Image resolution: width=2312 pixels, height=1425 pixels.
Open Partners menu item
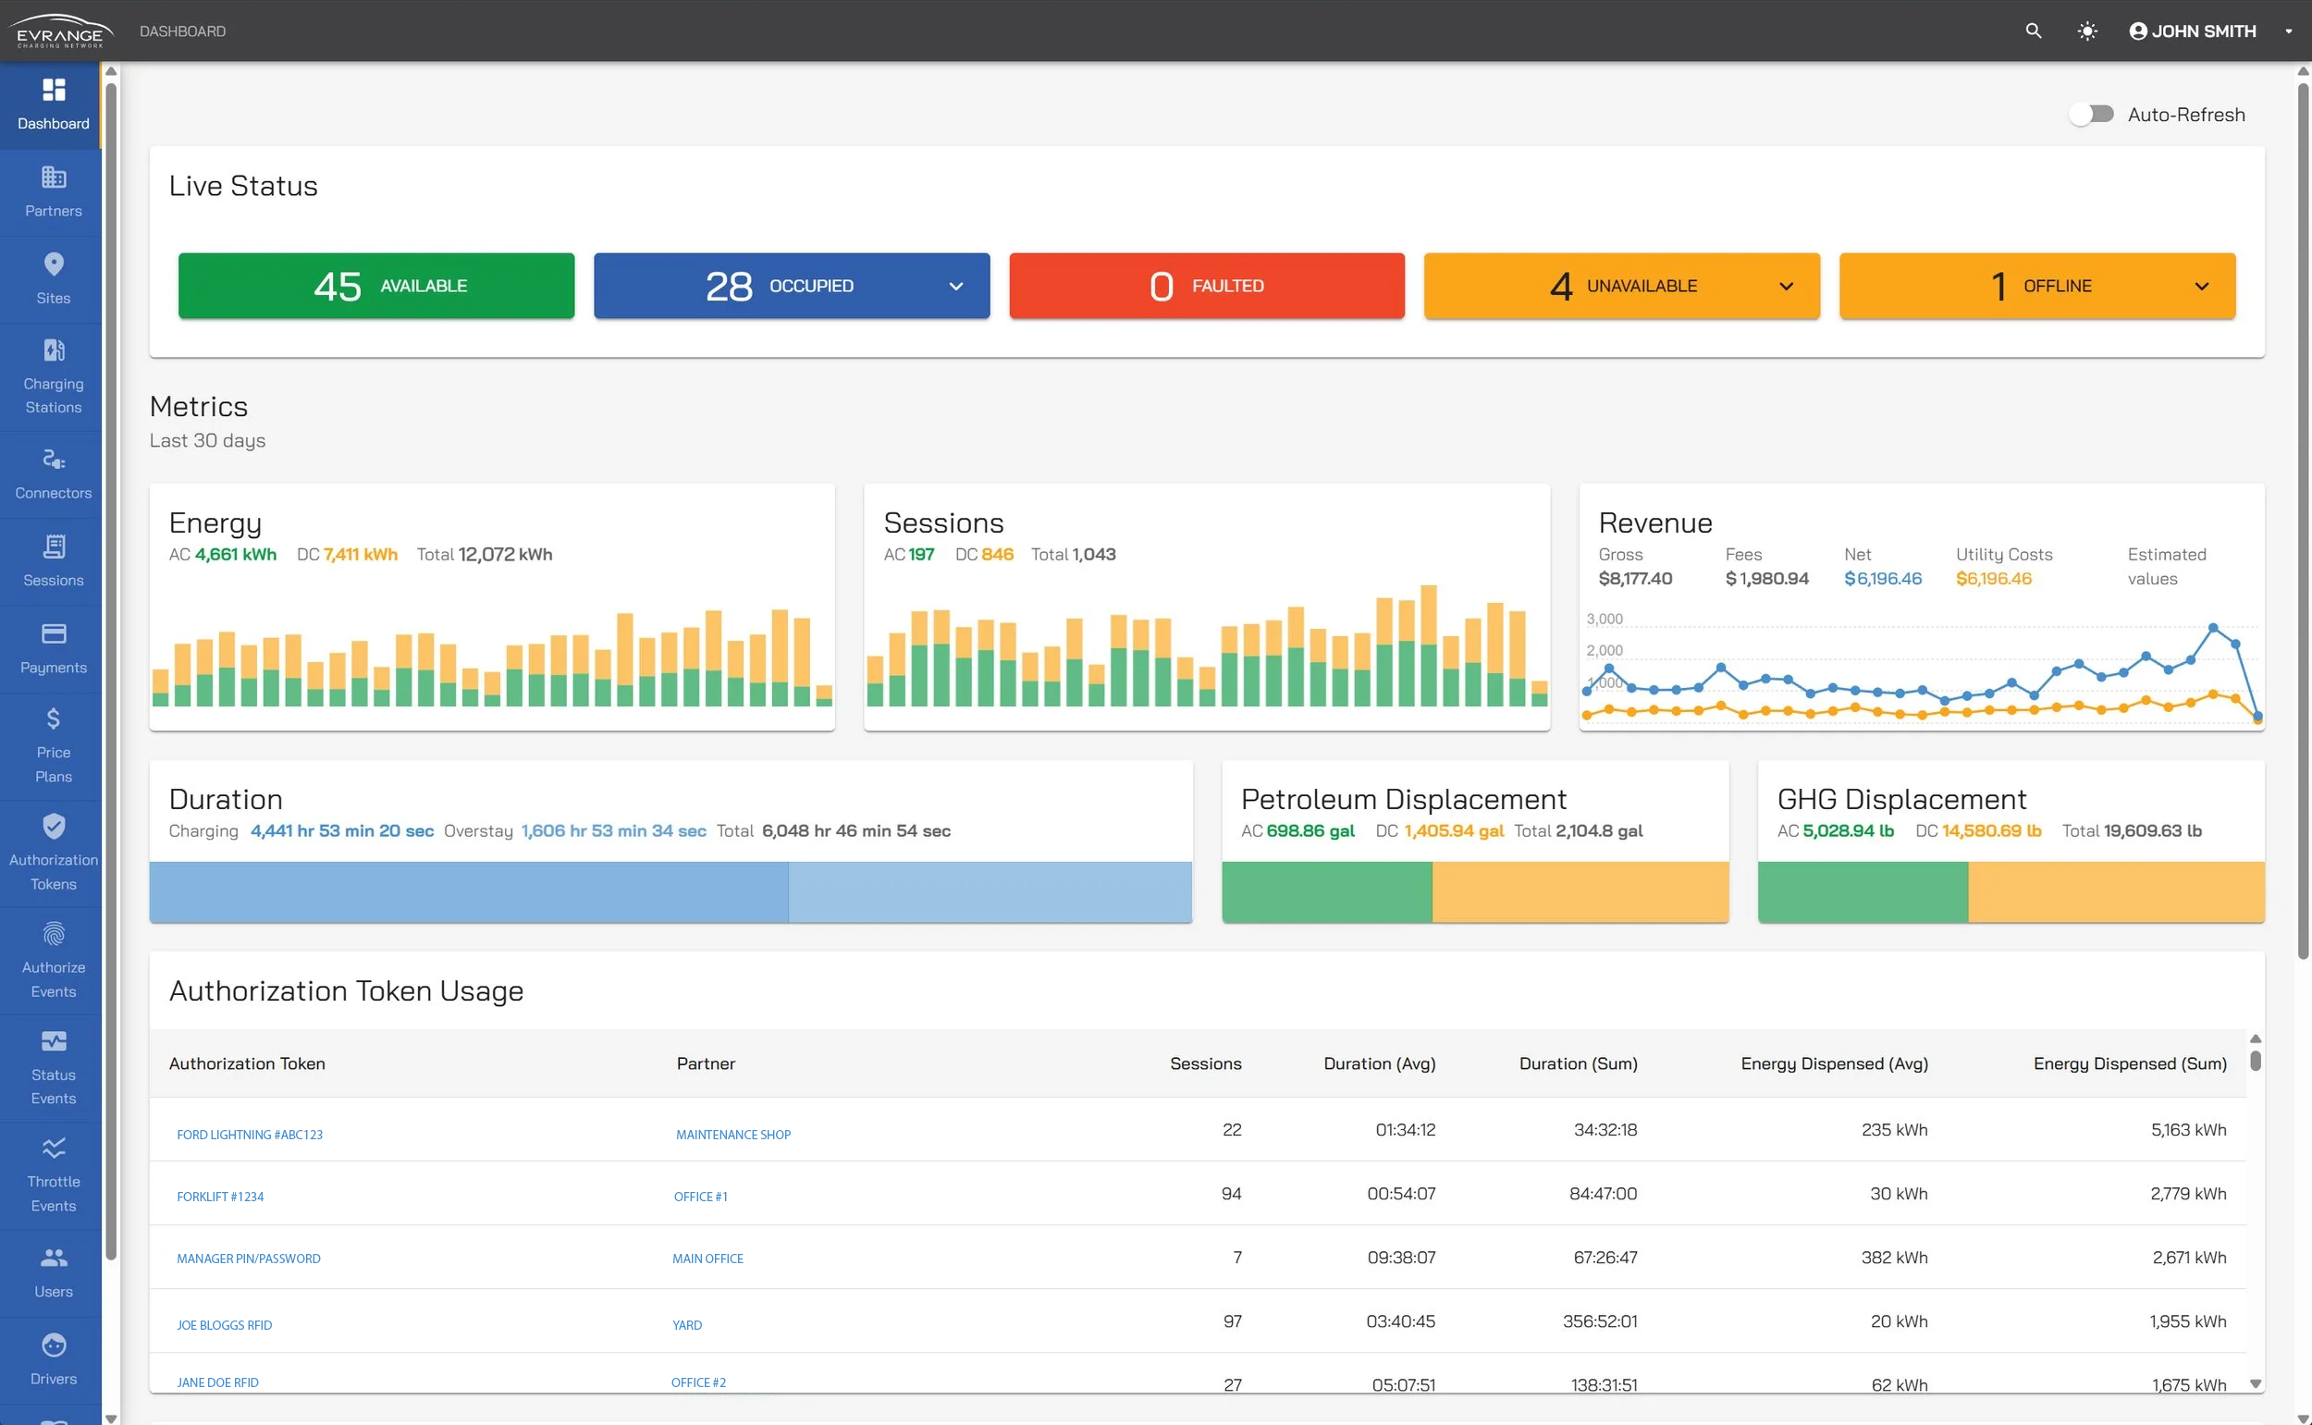(x=54, y=191)
